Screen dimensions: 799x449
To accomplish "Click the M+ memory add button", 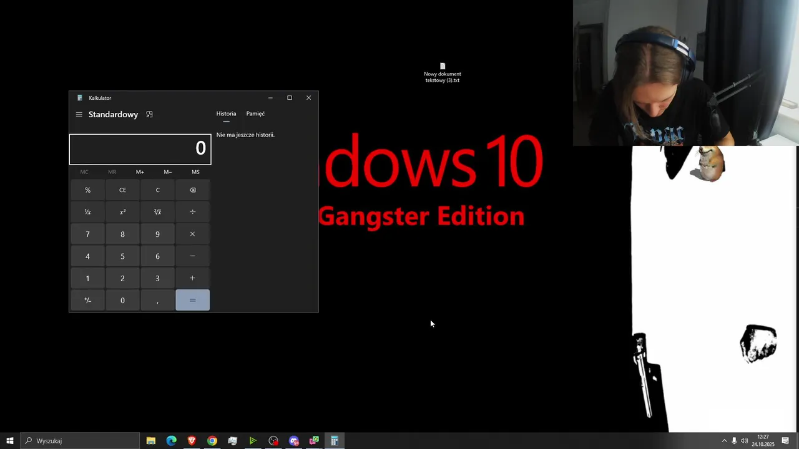I will (x=140, y=172).
